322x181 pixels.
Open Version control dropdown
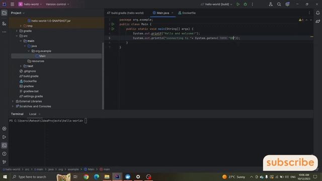click(x=57, y=4)
